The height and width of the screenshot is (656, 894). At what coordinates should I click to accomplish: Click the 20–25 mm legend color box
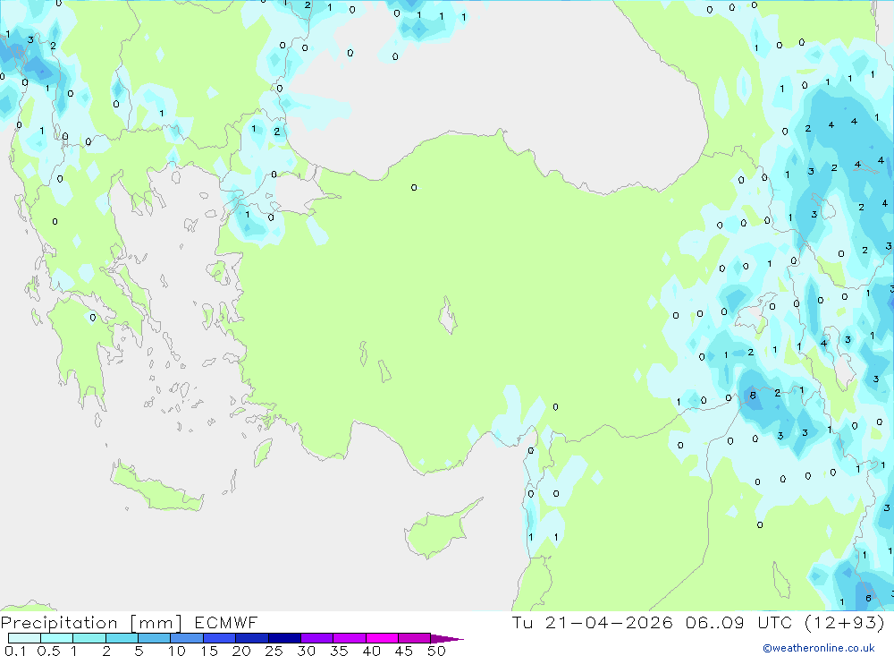coord(251,638)
